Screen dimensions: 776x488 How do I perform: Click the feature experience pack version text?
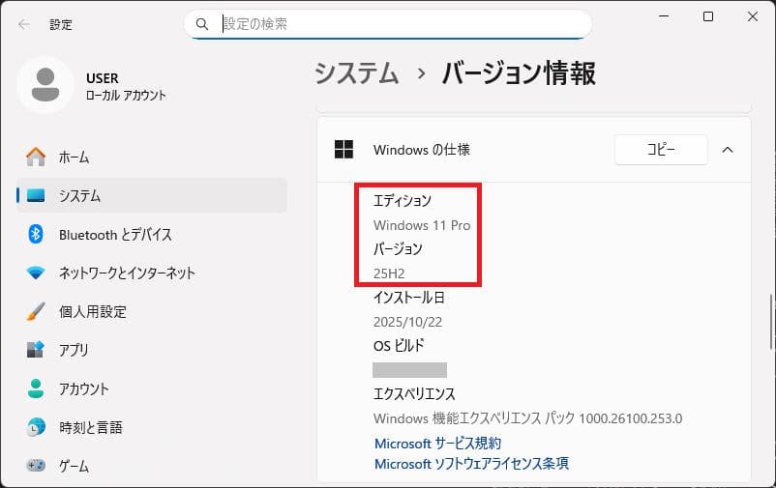pyautogui.click(x=527, y=418)
